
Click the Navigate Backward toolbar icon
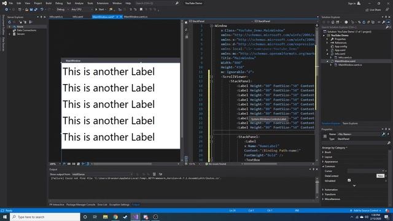[x=7, y=10]
